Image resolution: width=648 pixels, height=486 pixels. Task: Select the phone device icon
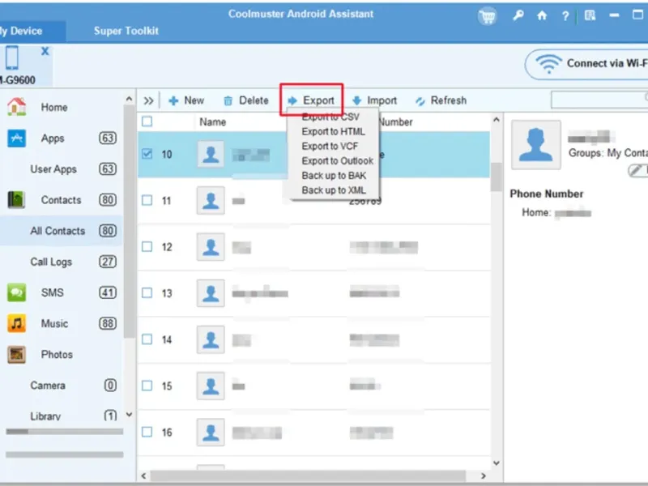tap(12, 58)
